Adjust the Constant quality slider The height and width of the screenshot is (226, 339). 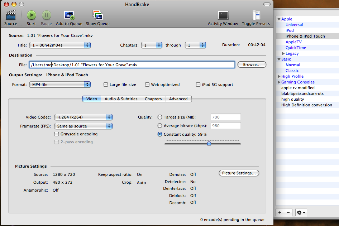209,143
